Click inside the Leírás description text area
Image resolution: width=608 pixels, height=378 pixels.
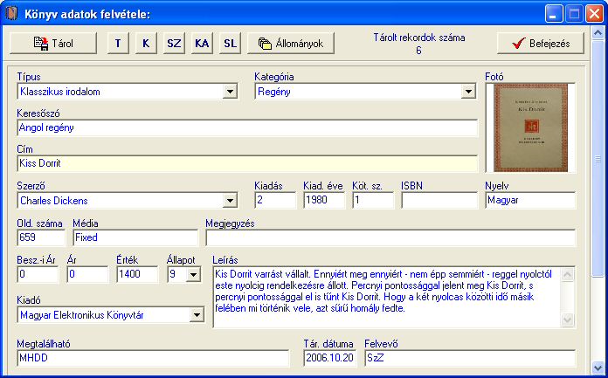click(387, 298)
